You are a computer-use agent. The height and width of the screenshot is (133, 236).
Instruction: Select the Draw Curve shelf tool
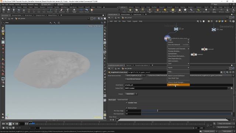coord(50,10)
